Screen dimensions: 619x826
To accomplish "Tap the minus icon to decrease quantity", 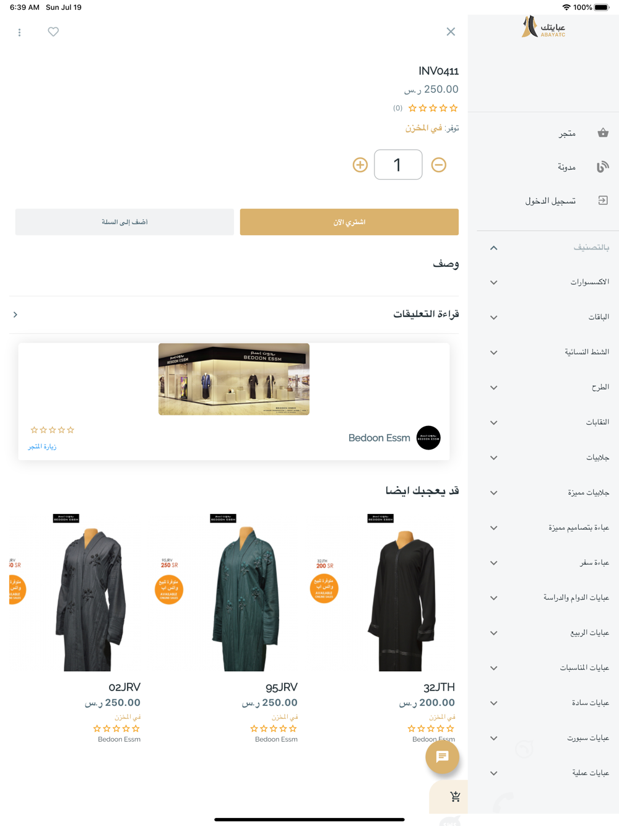I will (x=439, y=165).
